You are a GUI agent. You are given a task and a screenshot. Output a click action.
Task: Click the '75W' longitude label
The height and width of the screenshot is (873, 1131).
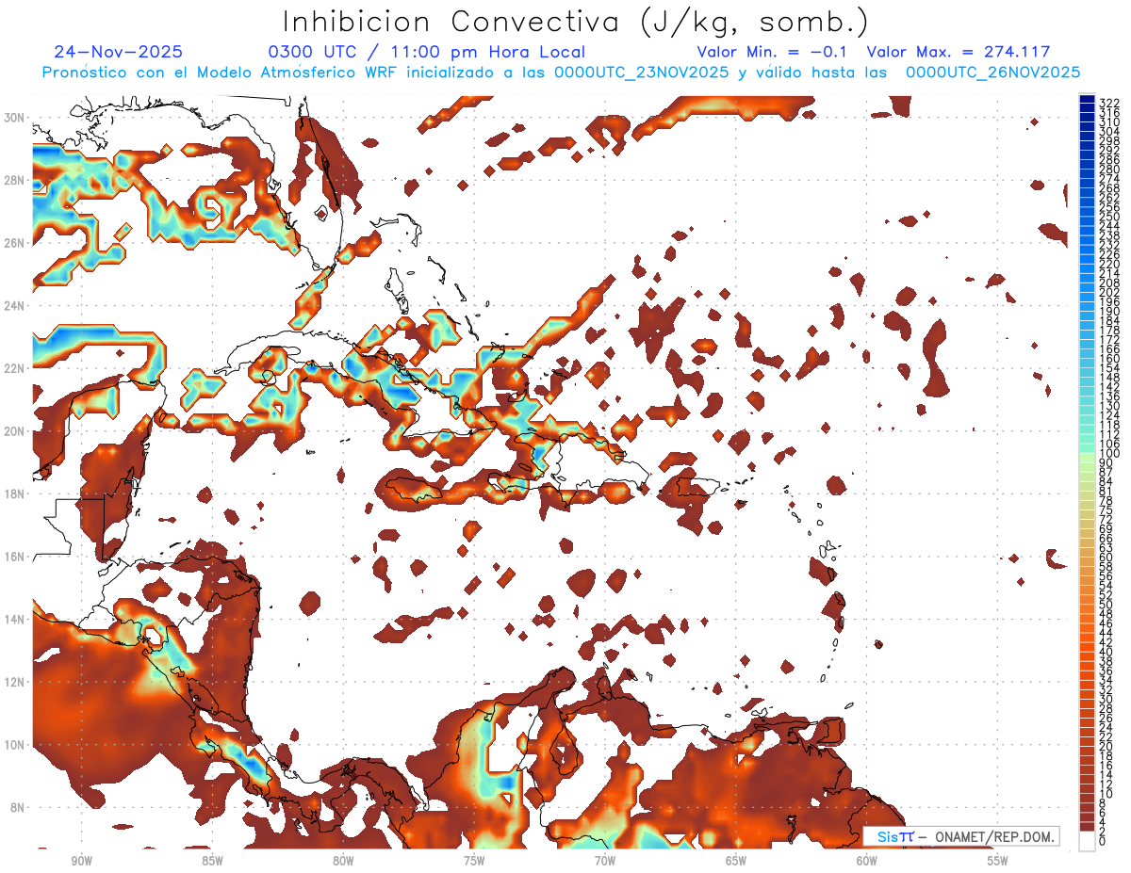point(474,861)
